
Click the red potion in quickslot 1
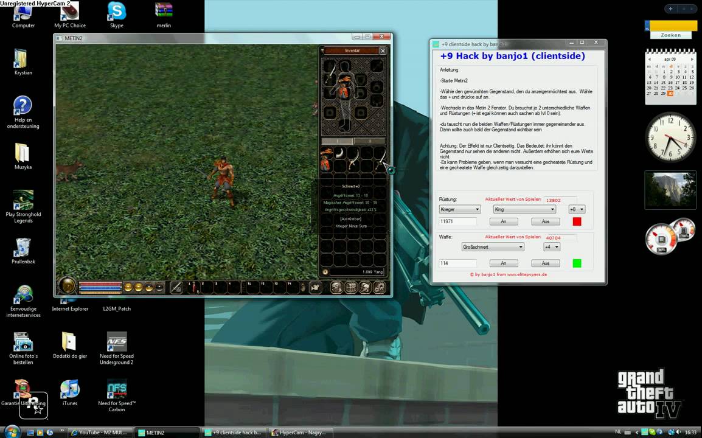[x=194, y=287]
